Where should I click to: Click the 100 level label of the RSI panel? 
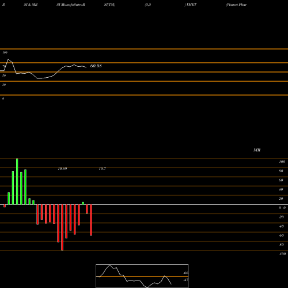click(x=5, y=52)
